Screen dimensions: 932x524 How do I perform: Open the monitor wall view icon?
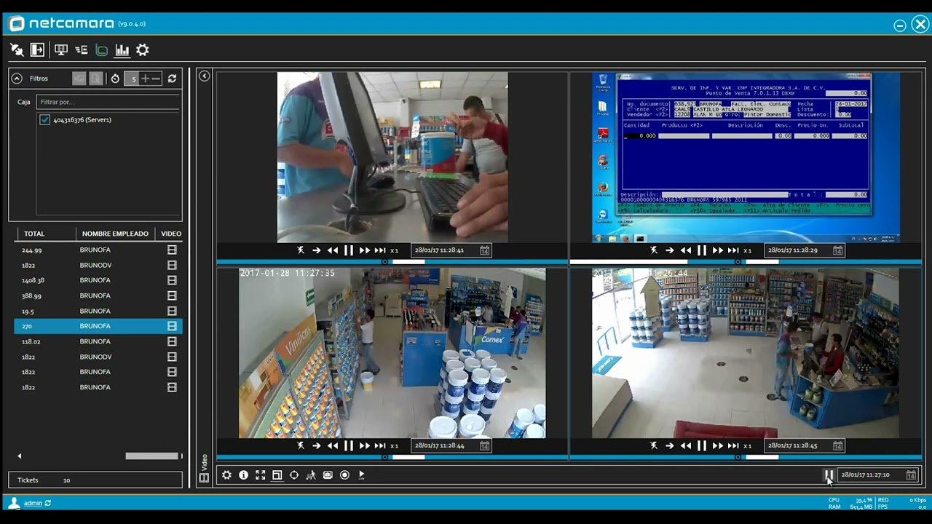tap(61, 49)
